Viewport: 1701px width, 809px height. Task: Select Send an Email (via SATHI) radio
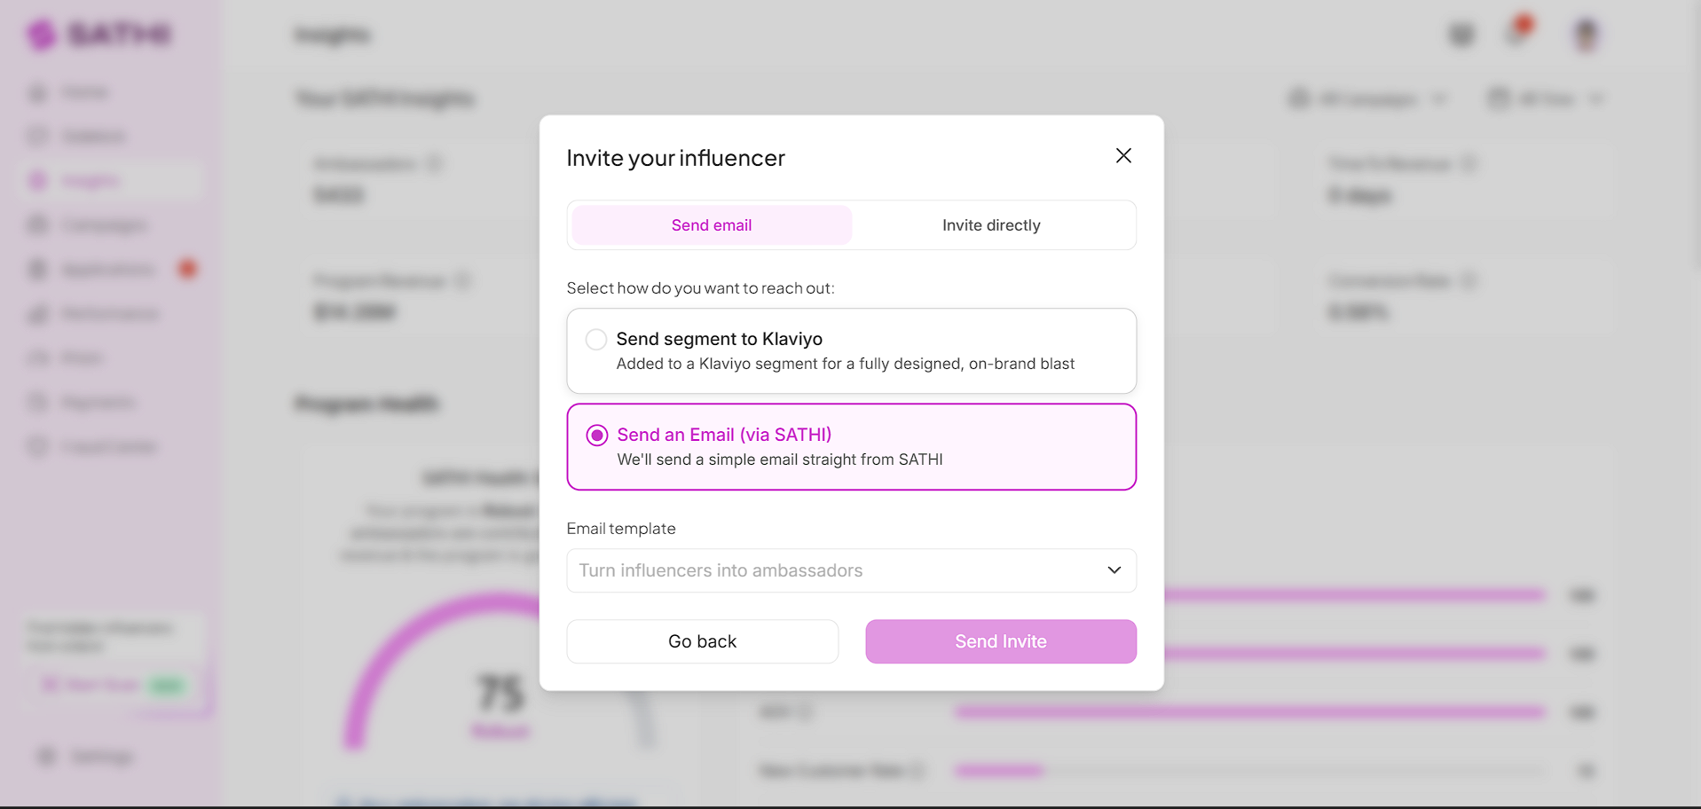click(597, 436)
